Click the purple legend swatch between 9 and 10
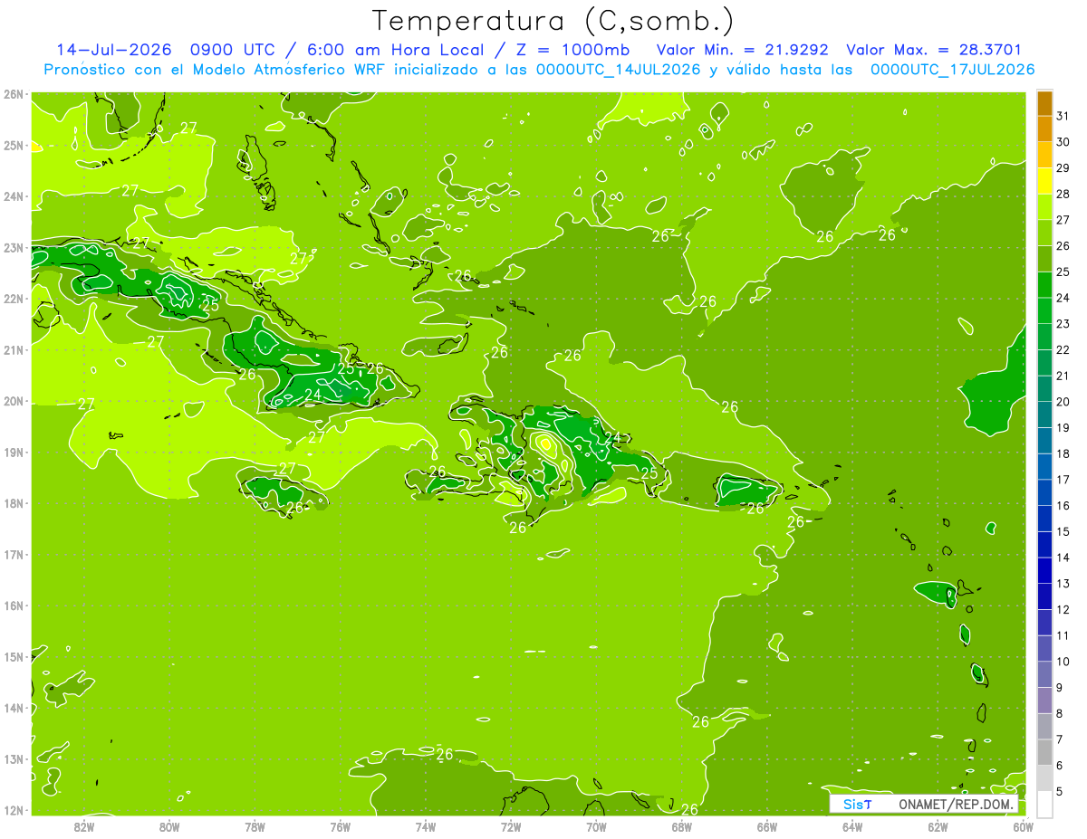 (1044, 674)
